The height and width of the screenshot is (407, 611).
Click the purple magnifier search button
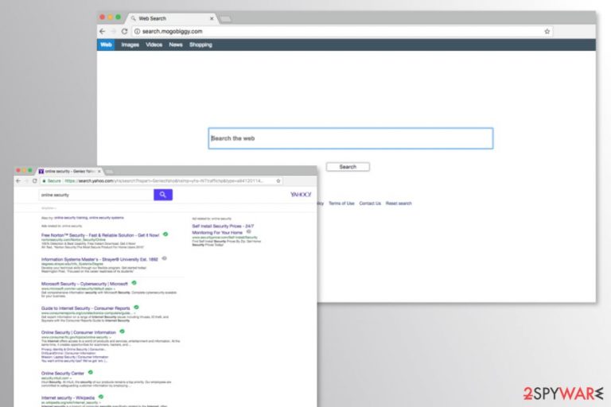163,195
